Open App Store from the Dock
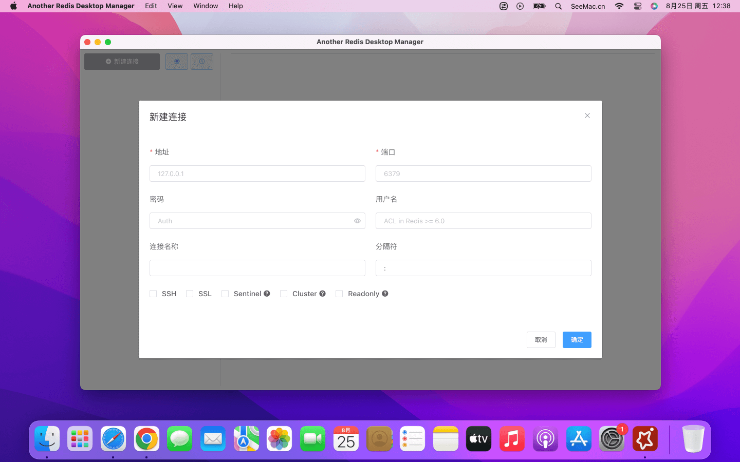 coord(579,439)
